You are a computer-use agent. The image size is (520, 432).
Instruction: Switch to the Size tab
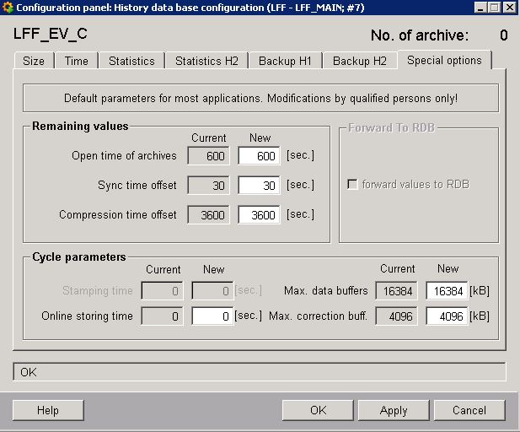[34, 61]
